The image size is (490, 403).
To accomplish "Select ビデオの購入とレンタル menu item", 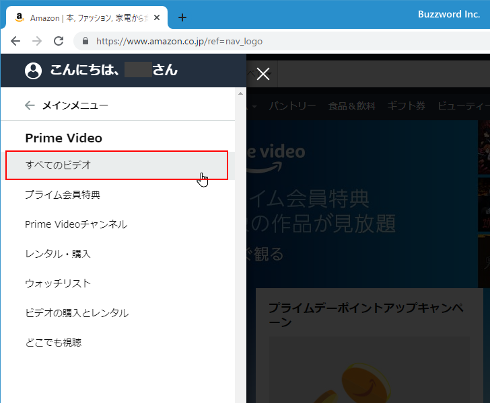I will tap(118, 313).
